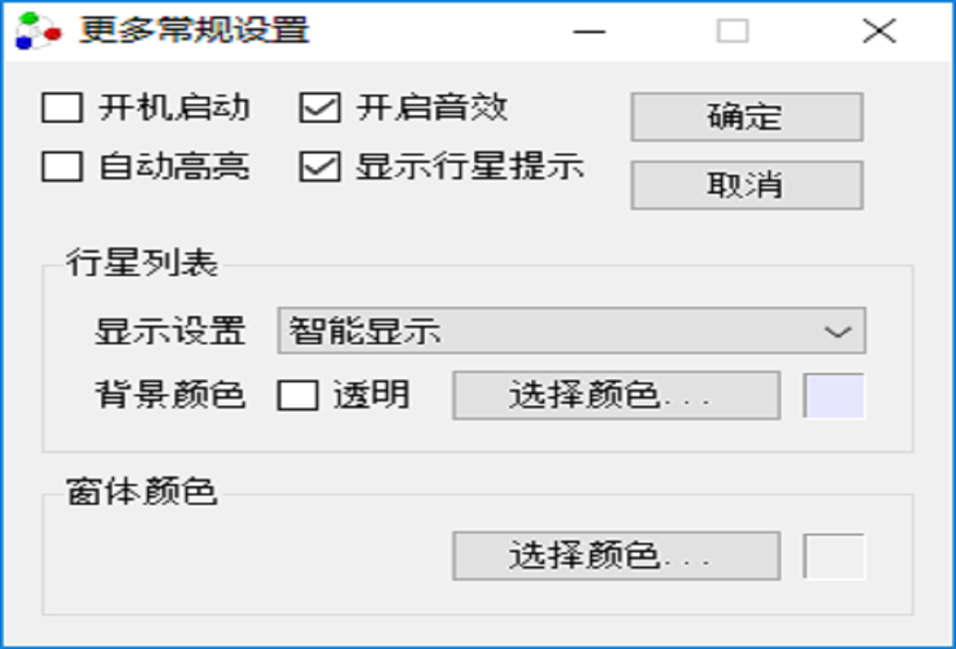Close the 更多常规设置 dialog
This screenshot has width=956, height=649.
(x=879, y=31)
